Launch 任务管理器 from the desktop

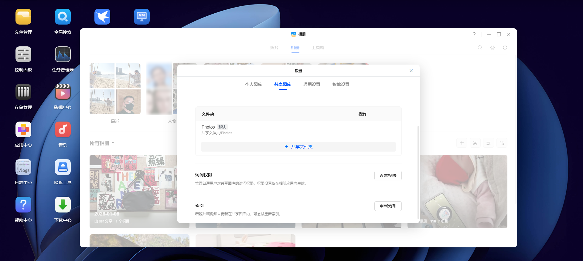click(63, 55)
